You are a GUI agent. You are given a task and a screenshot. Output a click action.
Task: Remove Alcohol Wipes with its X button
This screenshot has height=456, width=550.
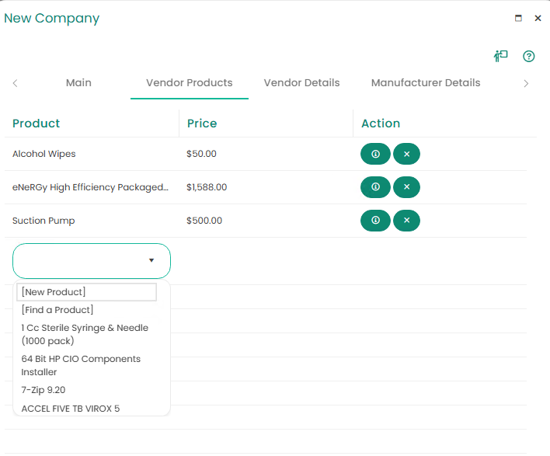pyautogui.click(x=406, y=154)
